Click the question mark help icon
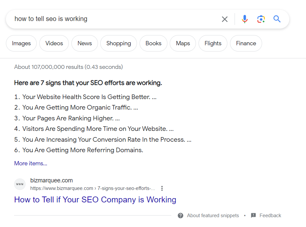This screenshot has width=306, height=227. pyautogui.click(x=181, y=216)
